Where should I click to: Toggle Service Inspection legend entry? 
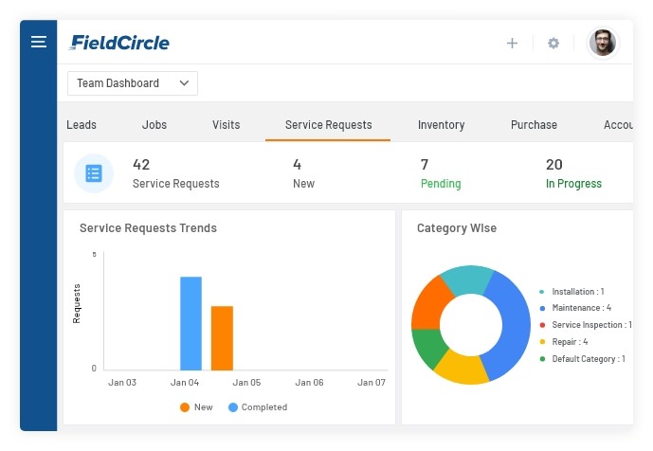pos(586,325)
